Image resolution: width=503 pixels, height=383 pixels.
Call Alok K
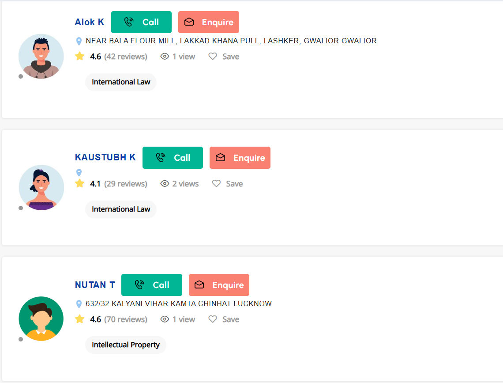pyautogui.click(x=141, y=22)
